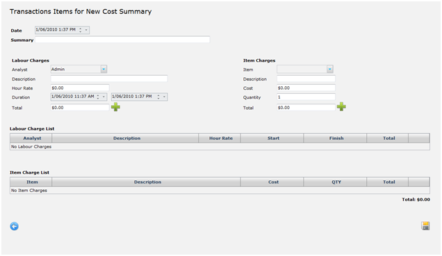This screenshot has width=442, height=256.
Task: Add the item charge with green plus
Action: pyautogui.click(x=341, y=106)
